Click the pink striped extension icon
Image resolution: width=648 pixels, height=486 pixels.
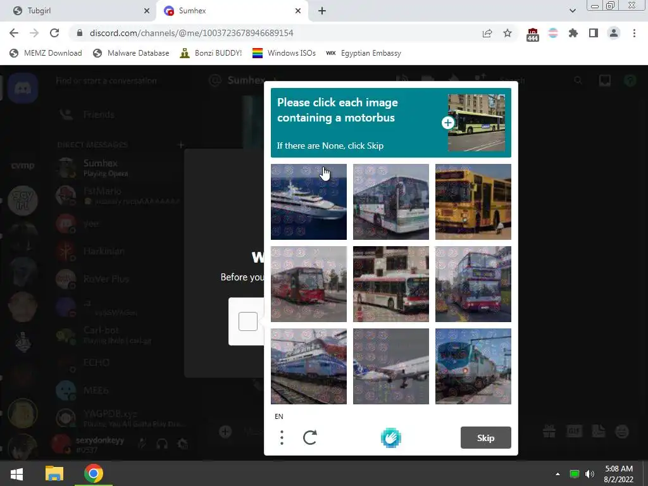(x=553, y=33)
